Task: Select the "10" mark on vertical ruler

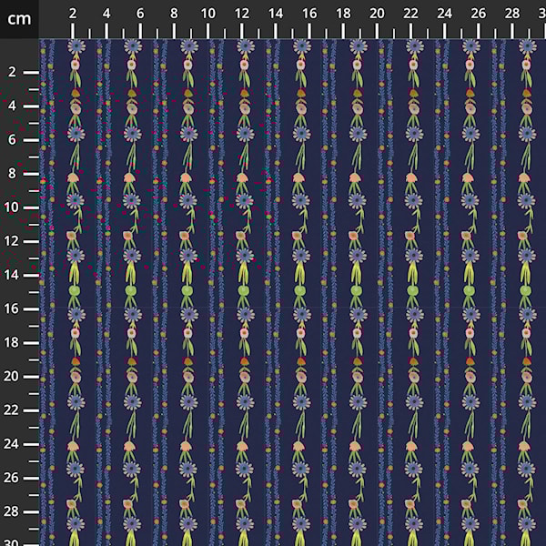Action: (11, 207)
